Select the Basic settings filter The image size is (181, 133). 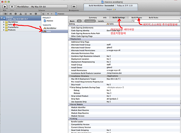click(x=72, y=21)
